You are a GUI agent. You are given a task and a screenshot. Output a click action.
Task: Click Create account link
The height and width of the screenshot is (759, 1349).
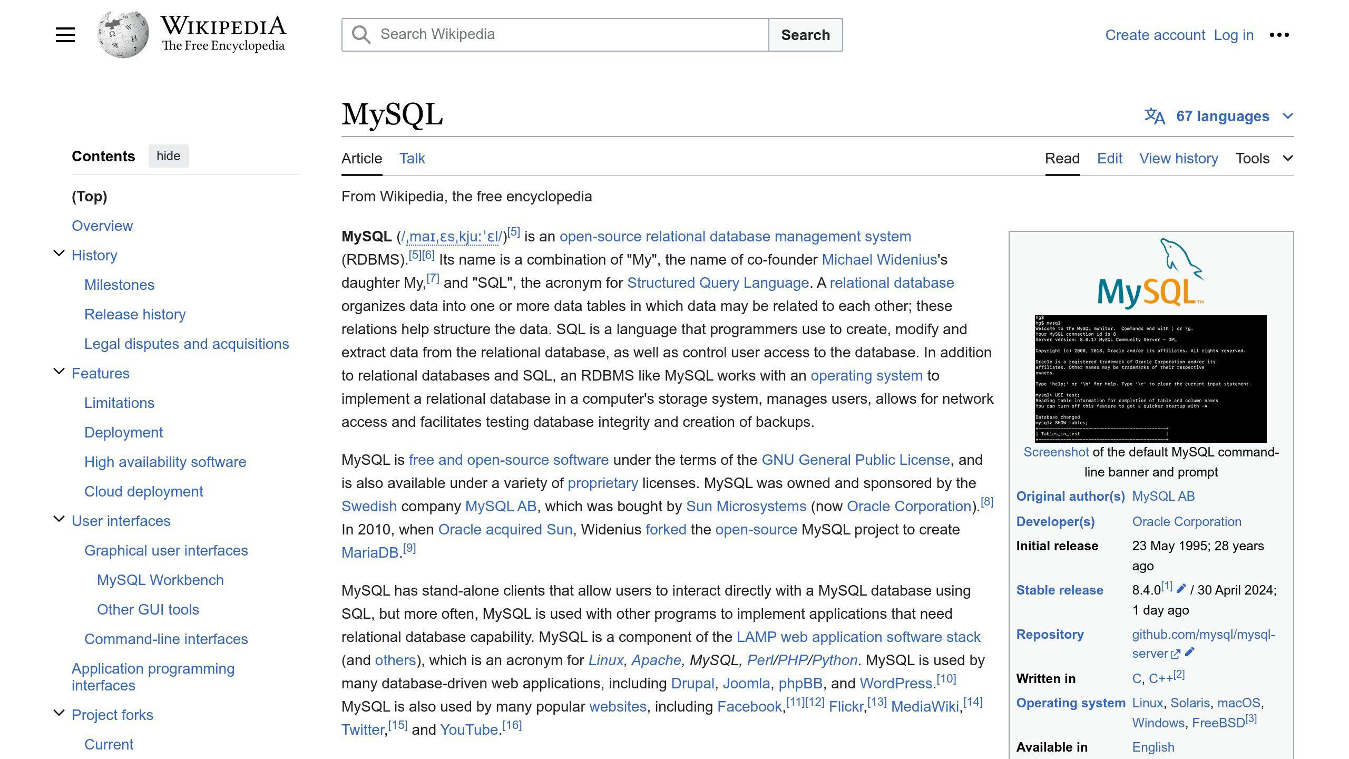click(1155, 35)
